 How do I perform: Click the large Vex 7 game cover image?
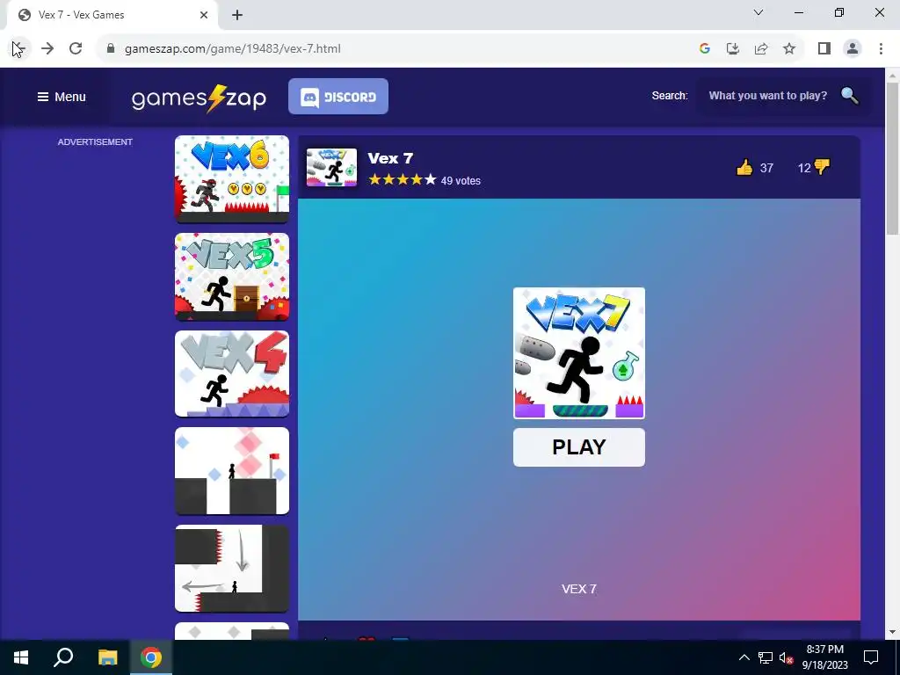point(578,353)
